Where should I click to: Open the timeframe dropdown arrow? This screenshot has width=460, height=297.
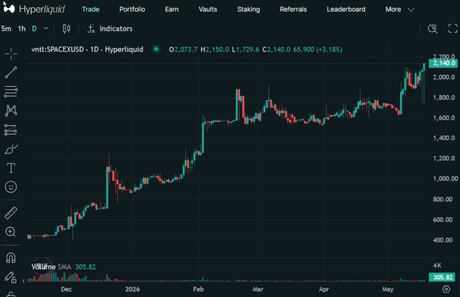(x=46, y=28)
